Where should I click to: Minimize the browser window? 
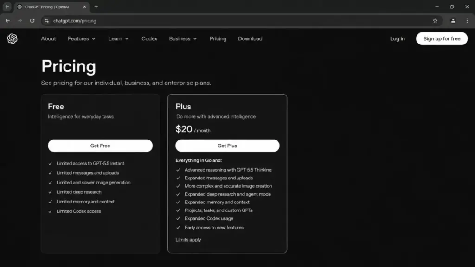pos(437,6)
